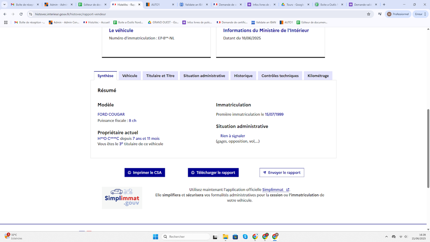Open a new browser tab

384,5
